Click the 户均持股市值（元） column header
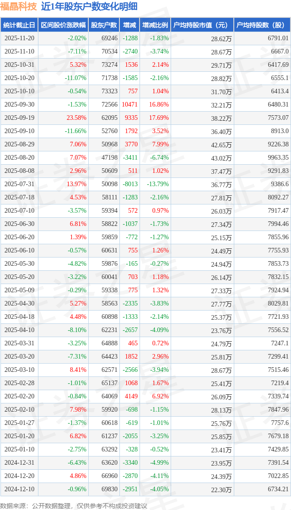 coord(202,25)
